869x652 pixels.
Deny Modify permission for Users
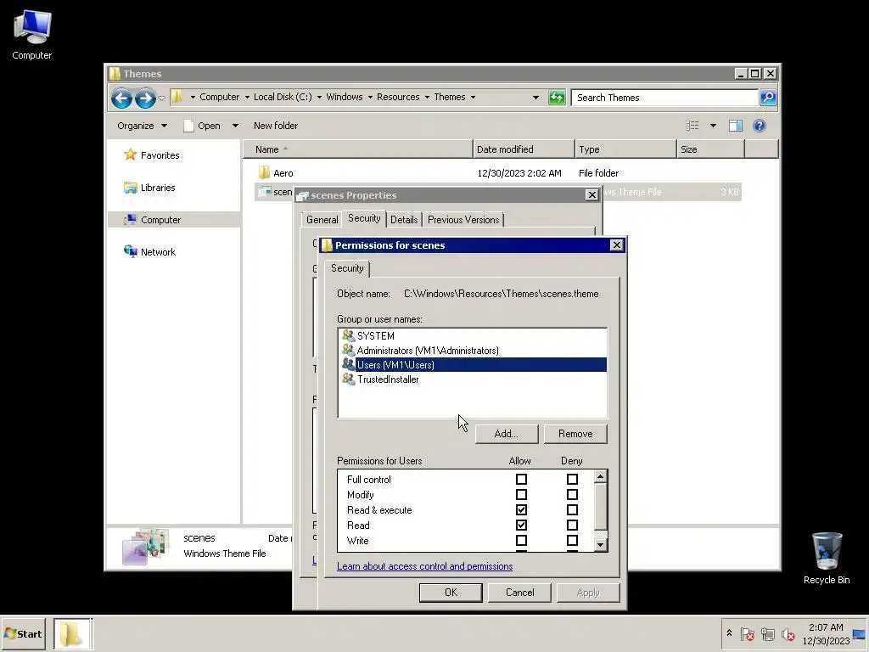point(572,495)
